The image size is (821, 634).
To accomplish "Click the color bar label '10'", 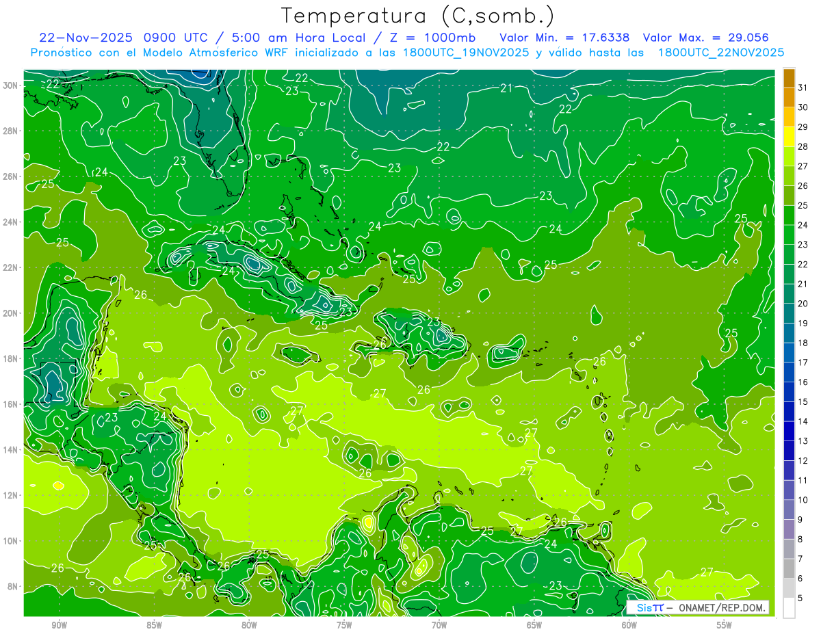I will [803, 500].
